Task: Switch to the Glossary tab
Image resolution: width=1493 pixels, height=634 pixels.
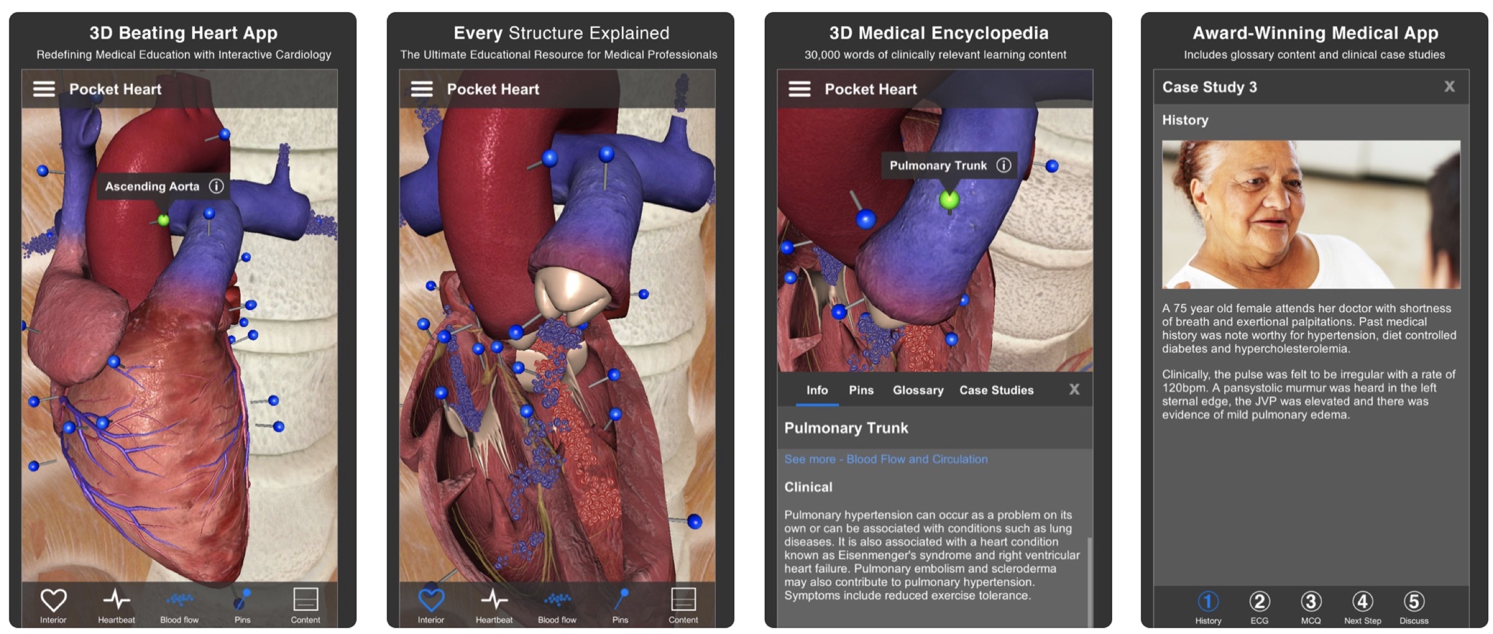Action: tap(918, 390)
